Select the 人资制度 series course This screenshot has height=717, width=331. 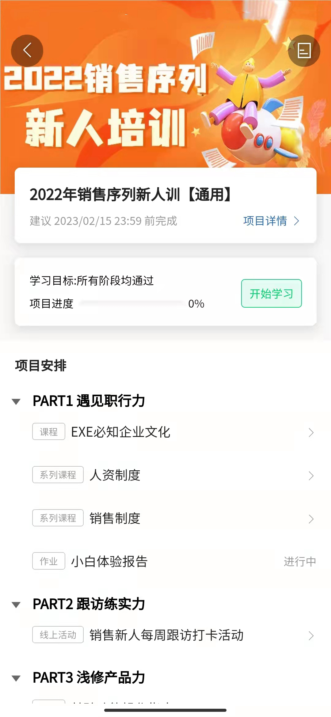(x=115, y=475)
